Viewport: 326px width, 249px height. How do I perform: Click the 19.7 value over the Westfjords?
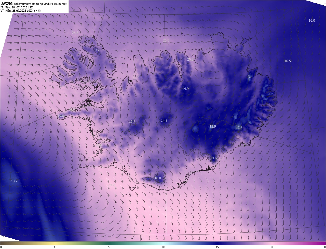tap(96, 50)
